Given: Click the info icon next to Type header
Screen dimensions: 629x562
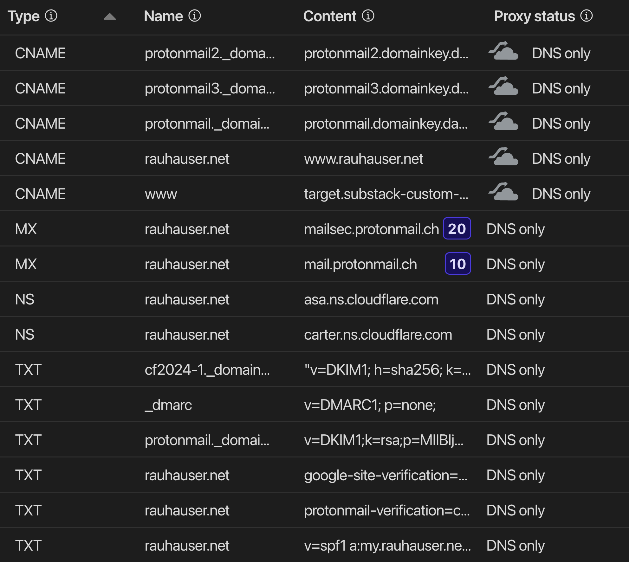Looking at the screenshot, I should pyautogui.click(x=51, y=16).
